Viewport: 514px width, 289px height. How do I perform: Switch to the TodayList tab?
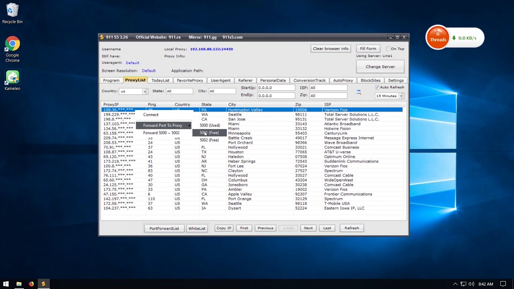(160, 80)
